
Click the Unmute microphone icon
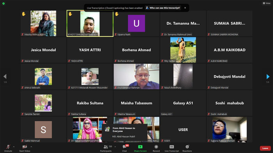coord(8,147)
